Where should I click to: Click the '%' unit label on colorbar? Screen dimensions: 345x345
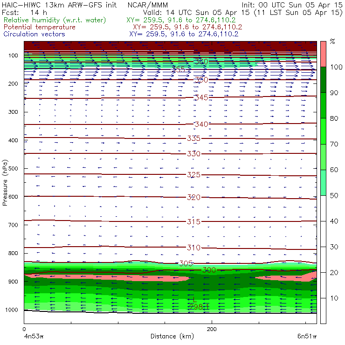pos(332,41)
